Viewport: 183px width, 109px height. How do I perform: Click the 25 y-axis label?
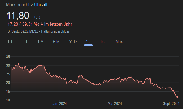click(8, 74)
